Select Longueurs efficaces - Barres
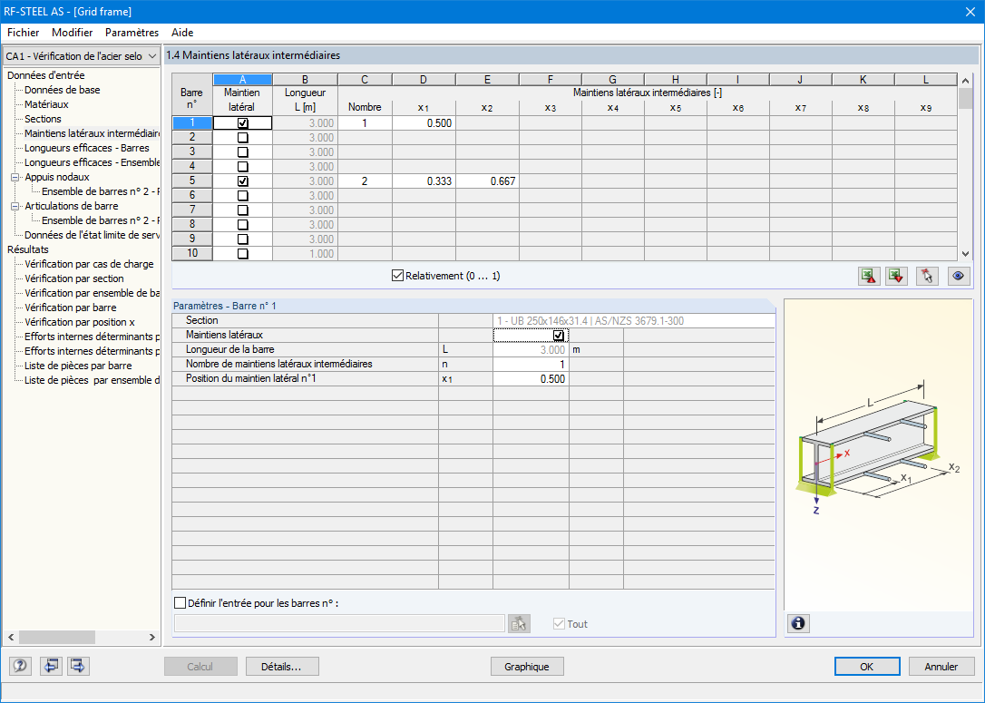 (87, 148)
